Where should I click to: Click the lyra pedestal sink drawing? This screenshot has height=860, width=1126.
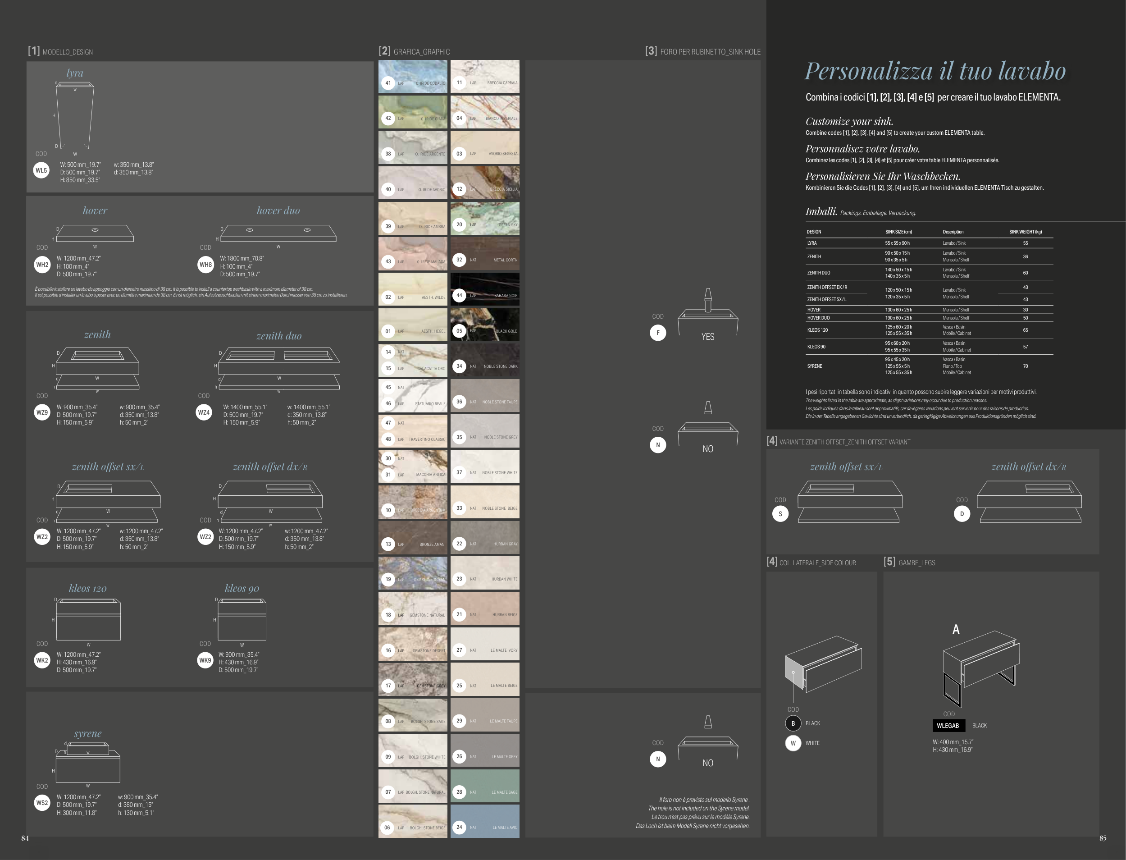click(75, 116)
